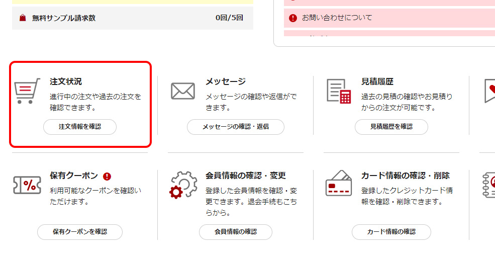Click the text メッセージの確認や返信ができます
The image size is (495, 258).
(x=251, y=102)
